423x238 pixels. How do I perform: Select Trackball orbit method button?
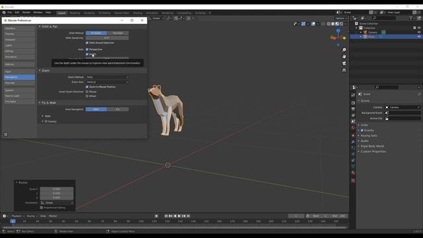point(118,33)
